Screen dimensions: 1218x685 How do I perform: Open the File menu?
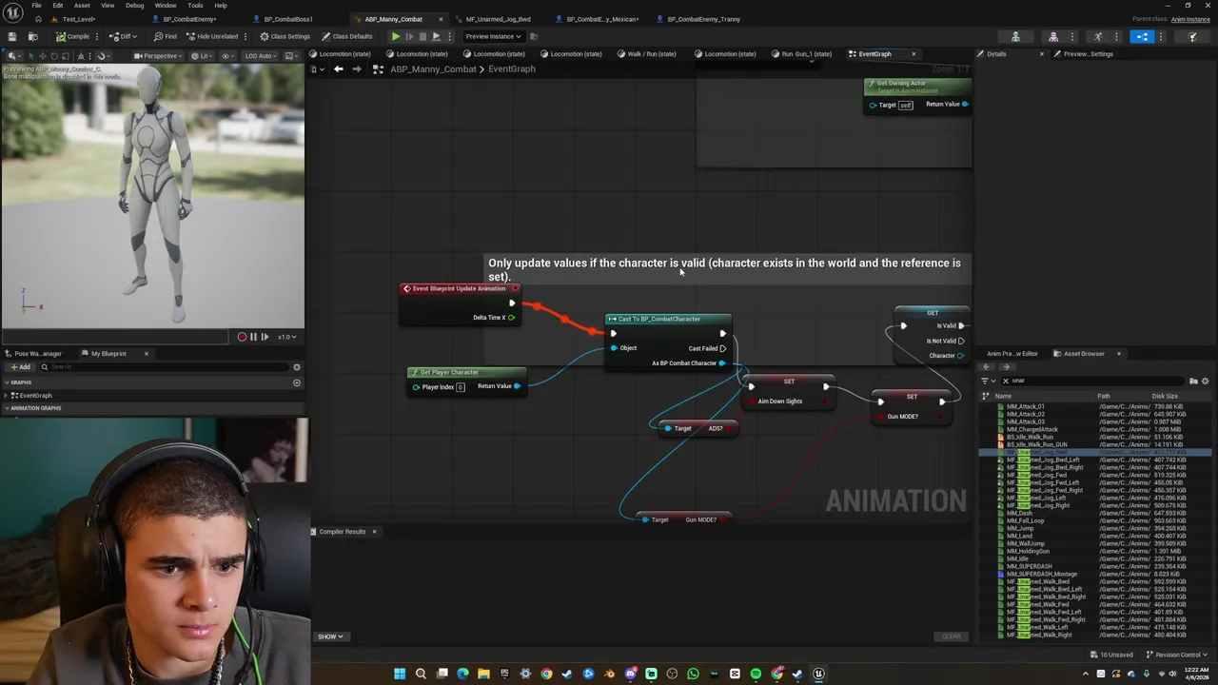(36, 5)
